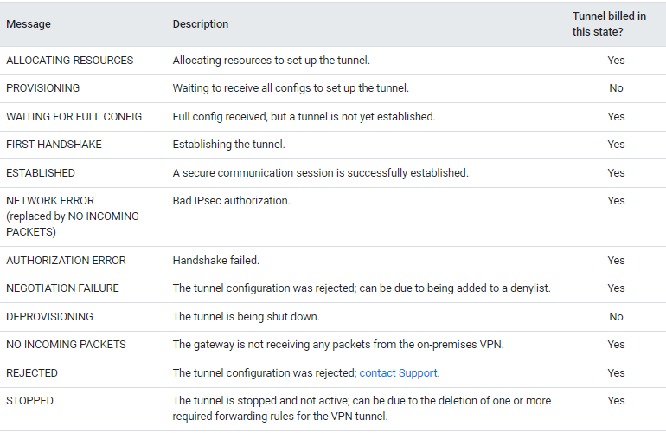Select the ESTABLISHED message cell
The image size is (666, 433).
(41, 173)
